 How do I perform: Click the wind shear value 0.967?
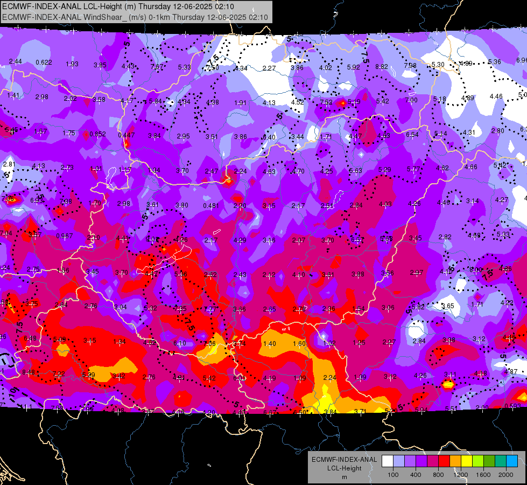tap(65, 235)
